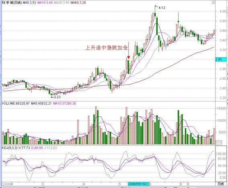Click the VOLUME:66320.97 label
Image resolution: width=228 pixels, height=188 pixels.
click(x=16, y=103)
